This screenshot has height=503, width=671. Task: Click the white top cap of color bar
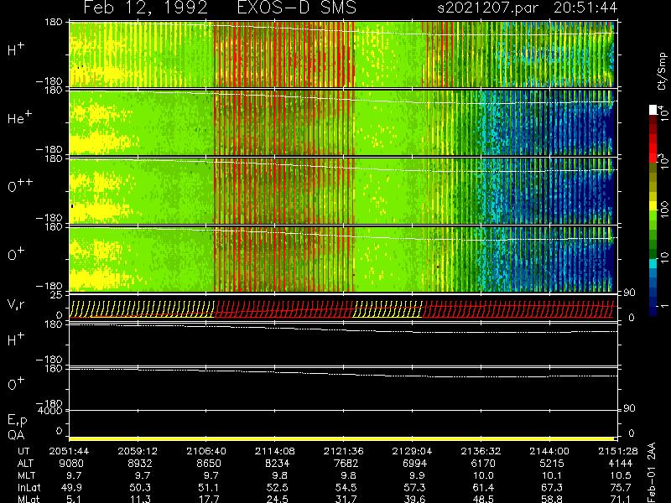pyautogui.click(x=653, y=110)
